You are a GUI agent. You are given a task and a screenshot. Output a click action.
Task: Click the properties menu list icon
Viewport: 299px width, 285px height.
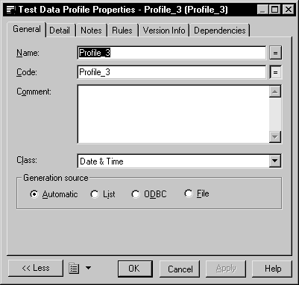[x=74, y=269]
